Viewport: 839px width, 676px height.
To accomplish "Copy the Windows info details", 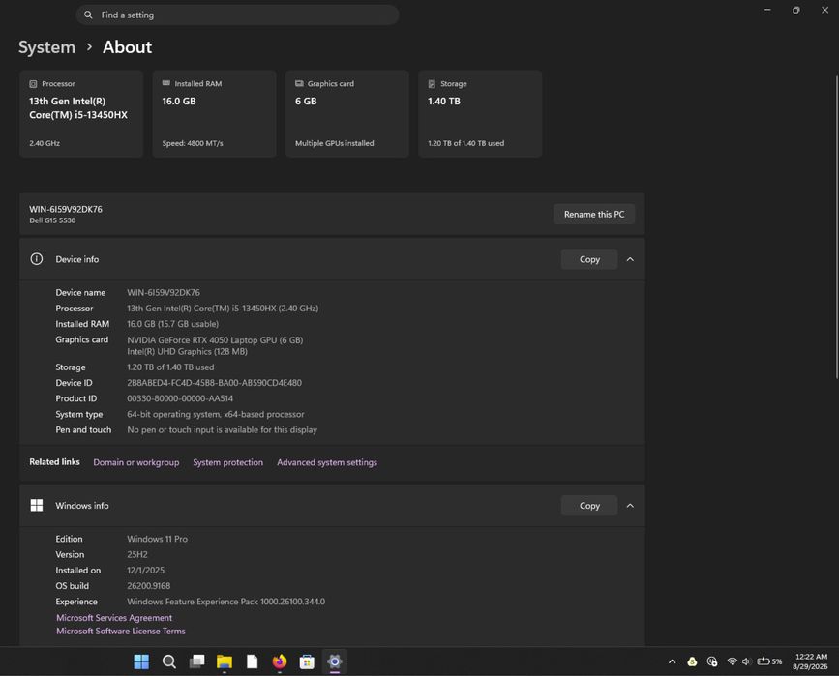I will pyautogui.click(x=589, y=506).
